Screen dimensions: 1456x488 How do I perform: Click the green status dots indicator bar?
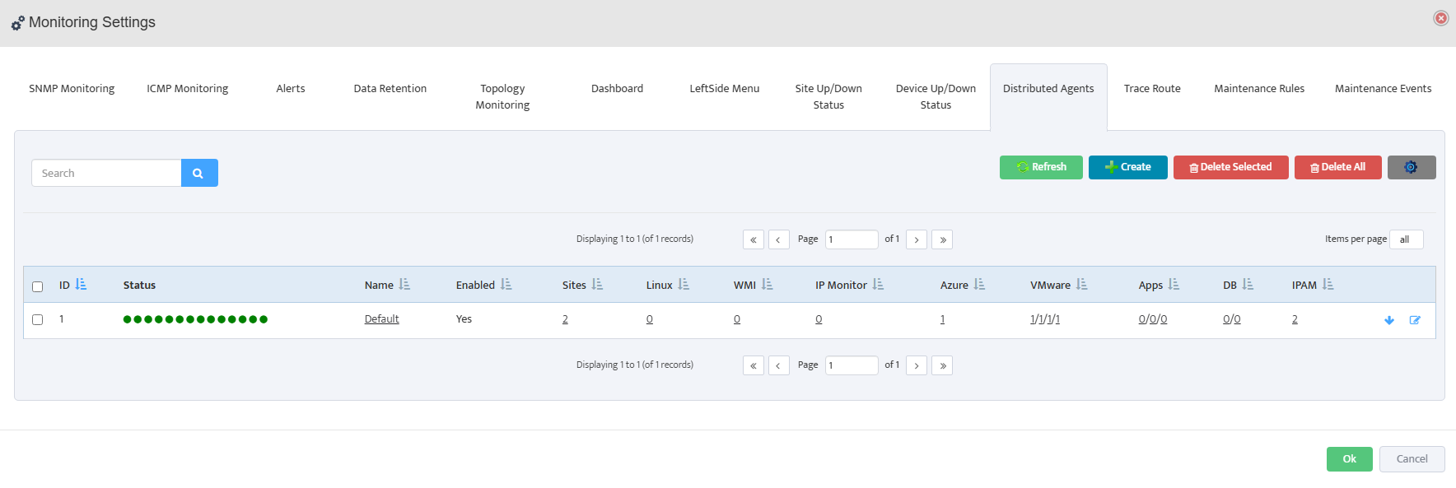(x=195, y=319)
